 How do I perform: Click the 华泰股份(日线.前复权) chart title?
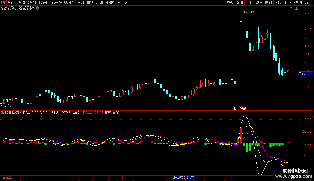pyautogui.click(x=18, y=8)
